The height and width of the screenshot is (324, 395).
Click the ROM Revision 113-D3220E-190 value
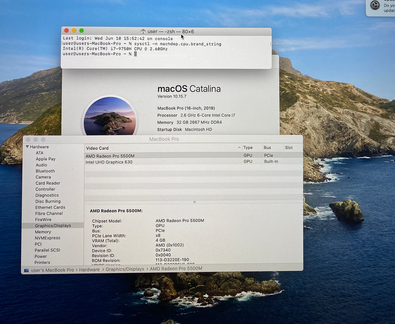tap(172, 260)
